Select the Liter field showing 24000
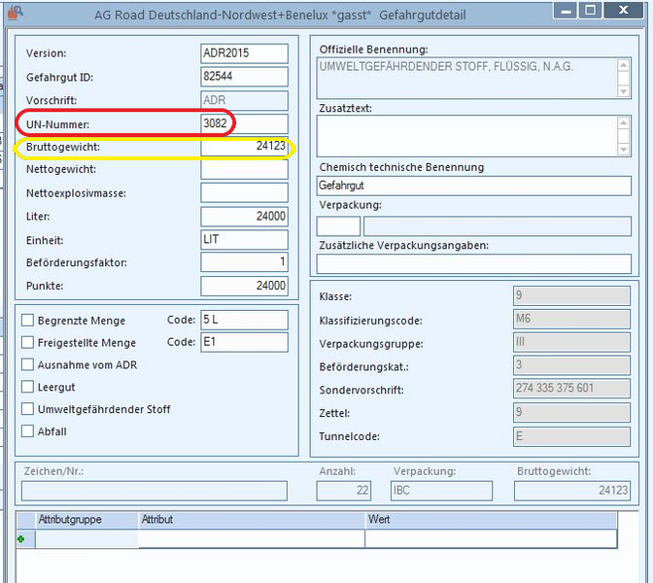Viewport: 653px width, 583px height. click(x=245, y=217)
